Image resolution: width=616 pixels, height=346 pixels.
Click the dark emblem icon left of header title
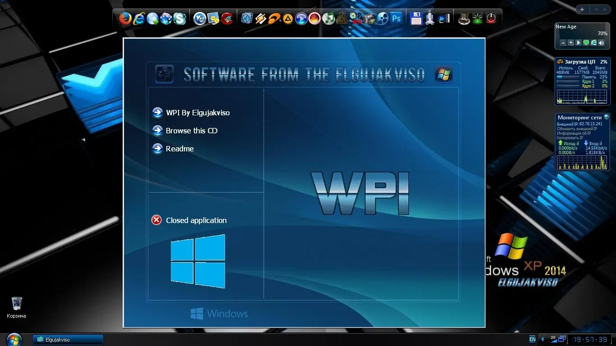tap(164, 74)
